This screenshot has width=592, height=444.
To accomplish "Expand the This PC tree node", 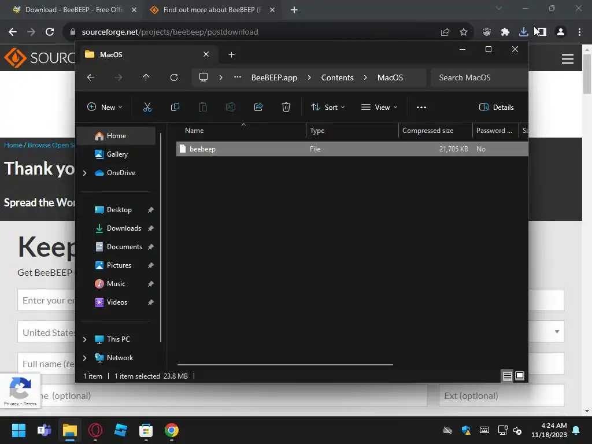I will (x=85, y=339).
